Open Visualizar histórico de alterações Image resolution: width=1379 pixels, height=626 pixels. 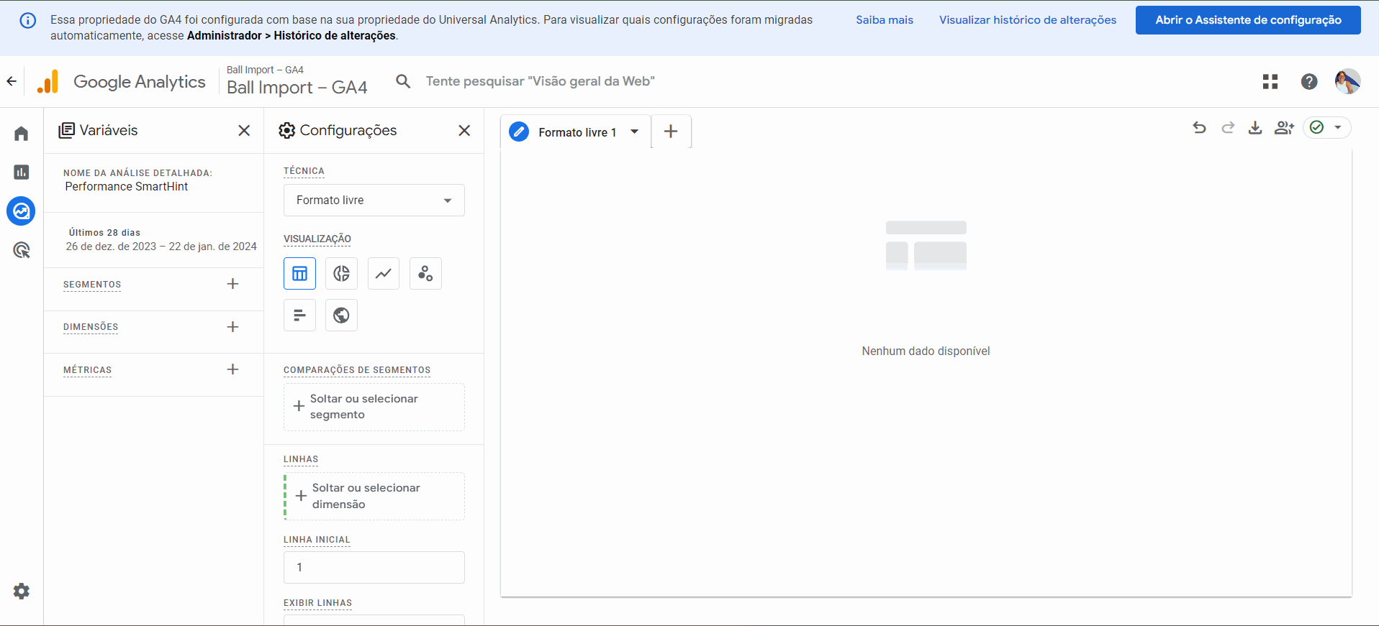(1028, 20)
